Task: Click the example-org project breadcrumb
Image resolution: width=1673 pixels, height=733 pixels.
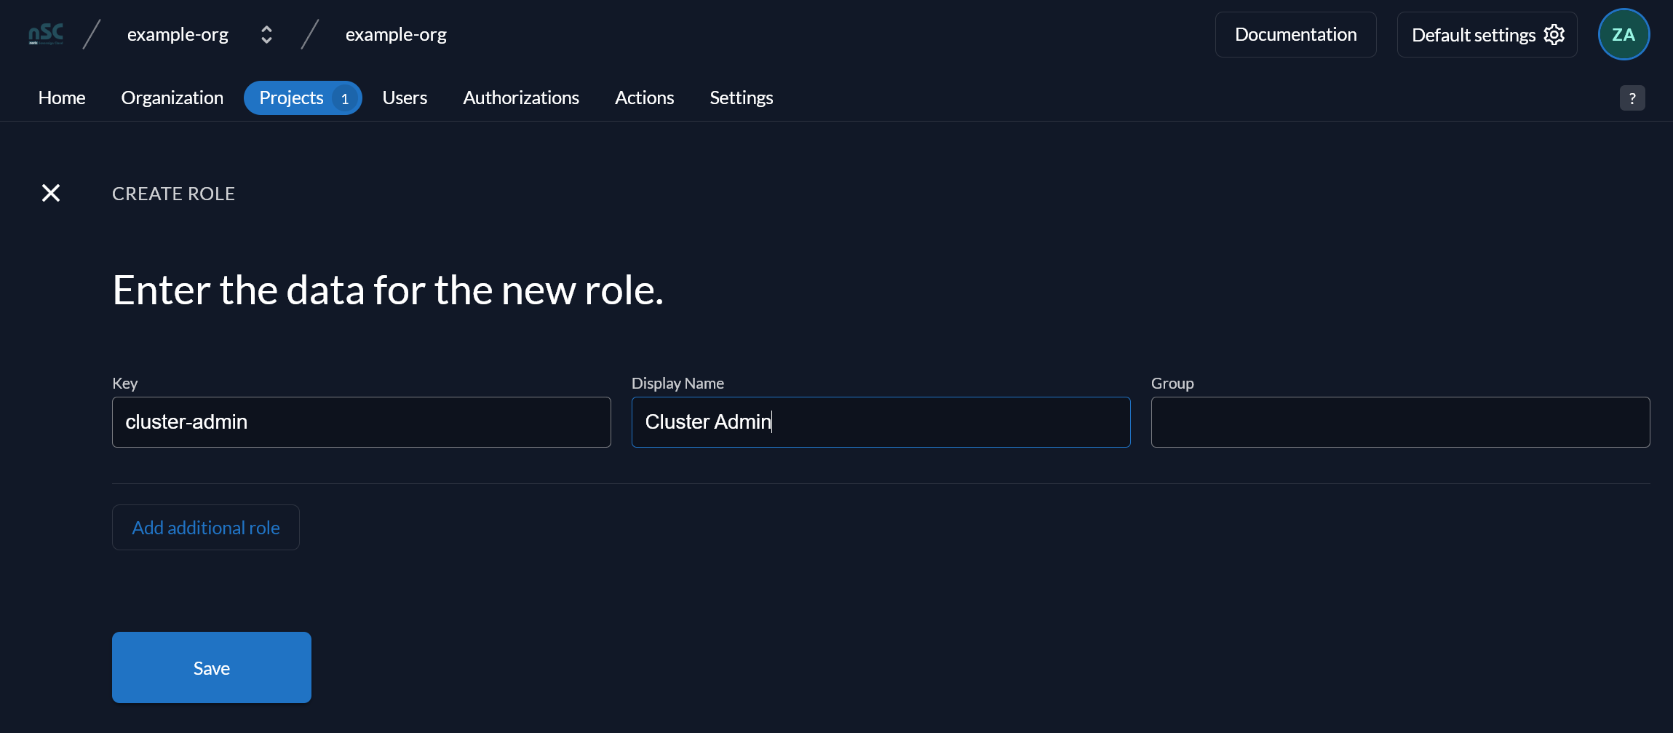Action: pos(396,34)
